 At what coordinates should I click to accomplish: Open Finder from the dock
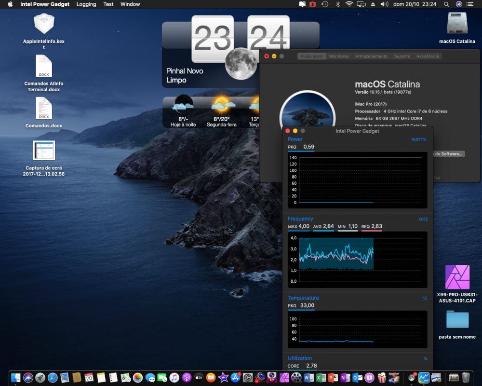coord(15,377)
